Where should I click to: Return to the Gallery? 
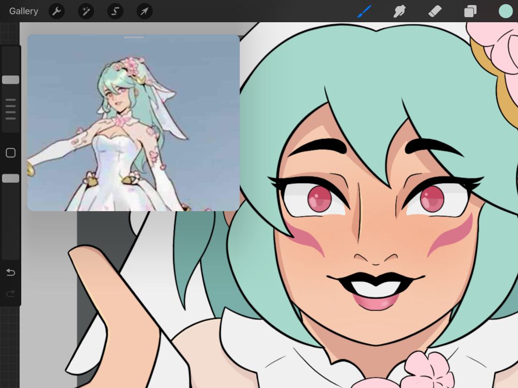(23, 11)
